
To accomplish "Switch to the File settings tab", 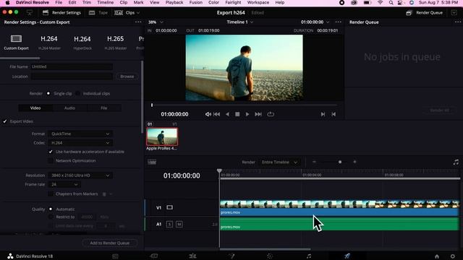I will (x=104, y=108).
